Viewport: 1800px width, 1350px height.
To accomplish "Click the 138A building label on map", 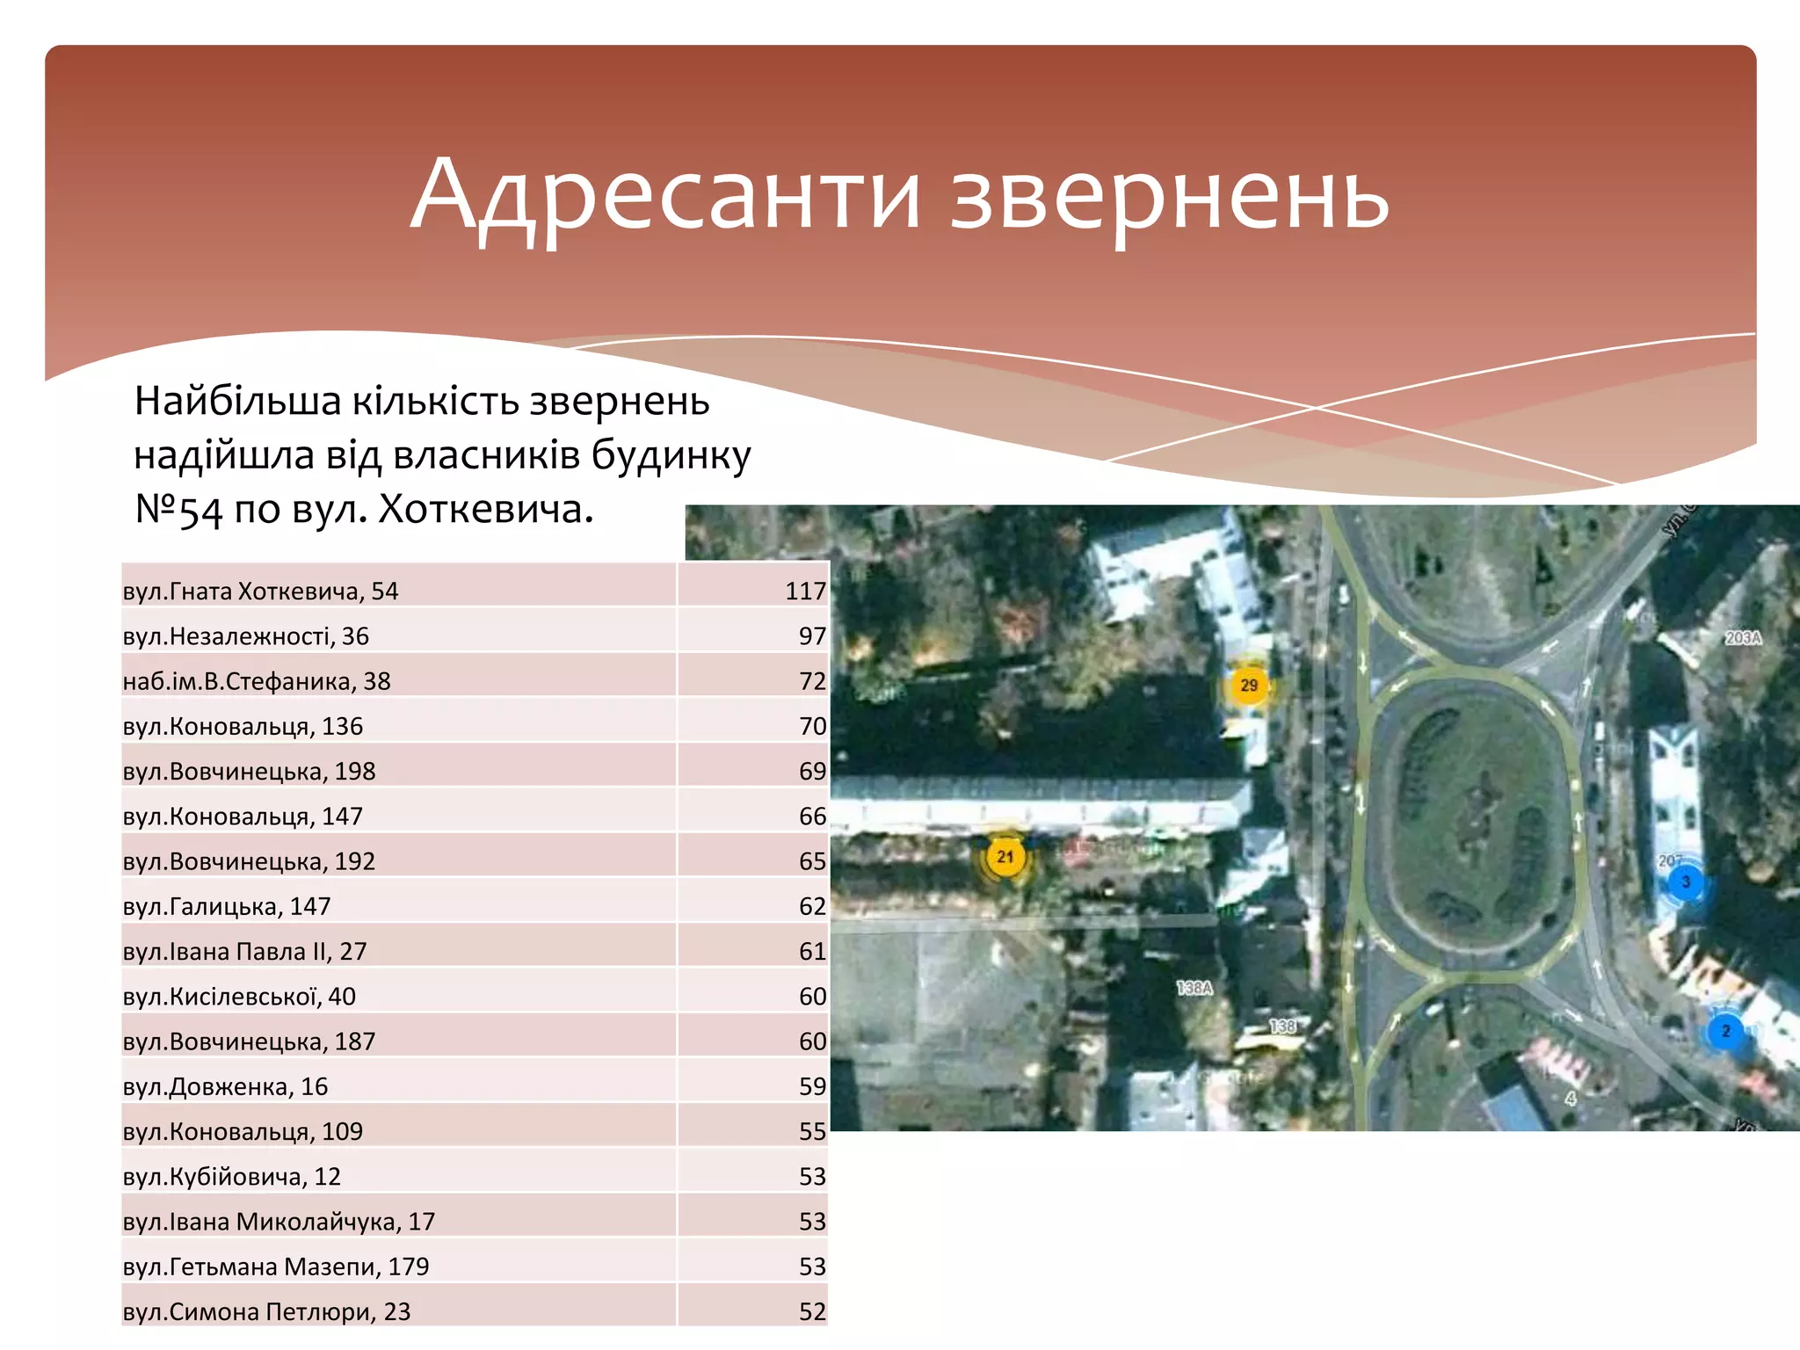I will 1194,988.
